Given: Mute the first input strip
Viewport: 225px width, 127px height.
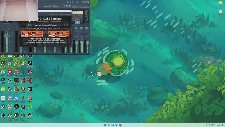Looking at the screenshot, I should (x=11, y=51).
